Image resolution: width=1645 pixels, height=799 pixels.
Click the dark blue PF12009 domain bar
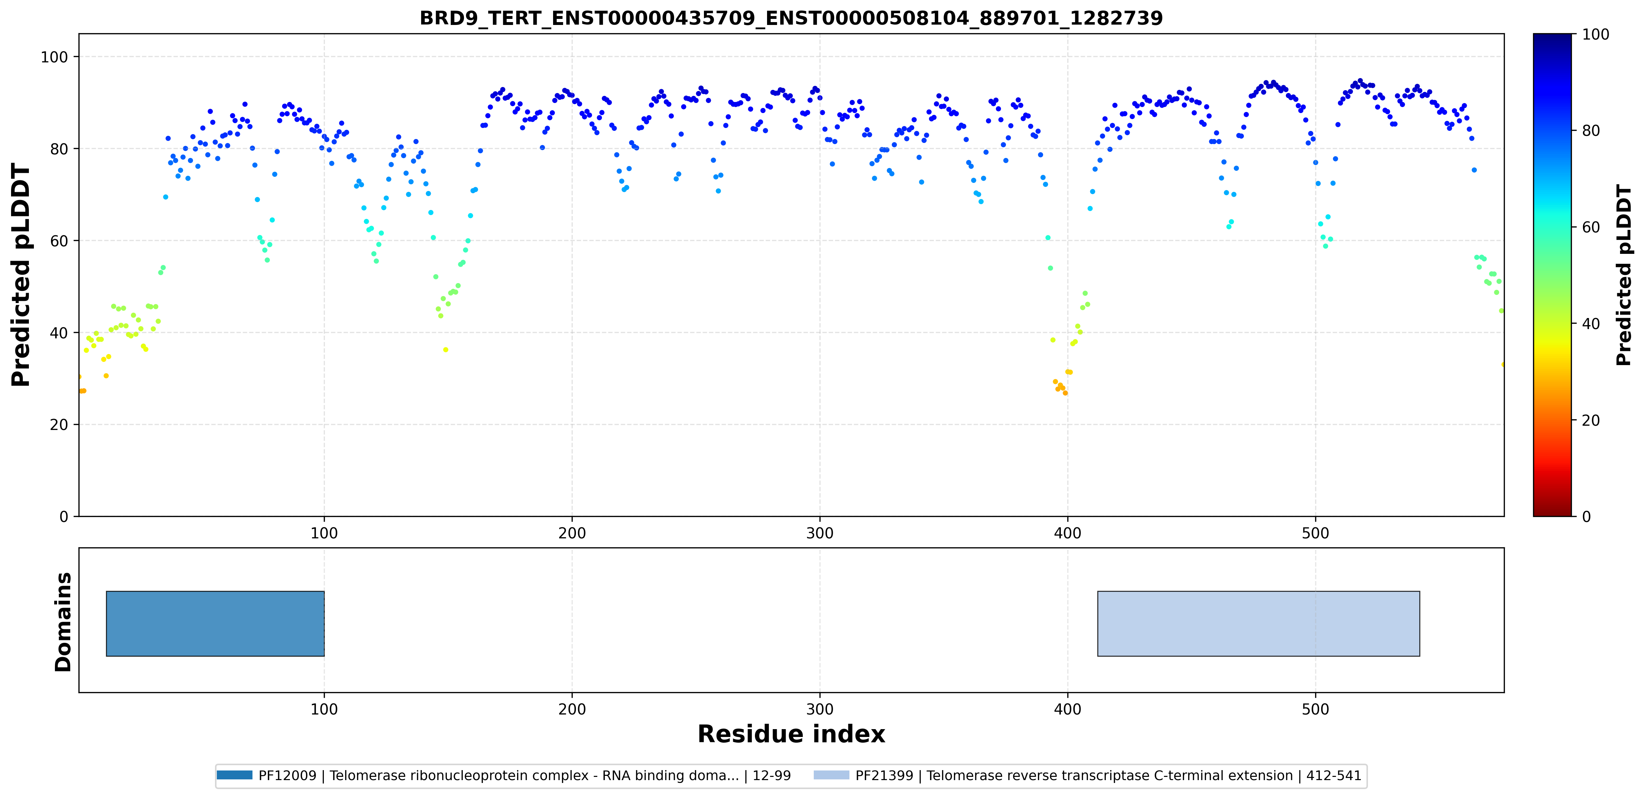tap(215, 623)
